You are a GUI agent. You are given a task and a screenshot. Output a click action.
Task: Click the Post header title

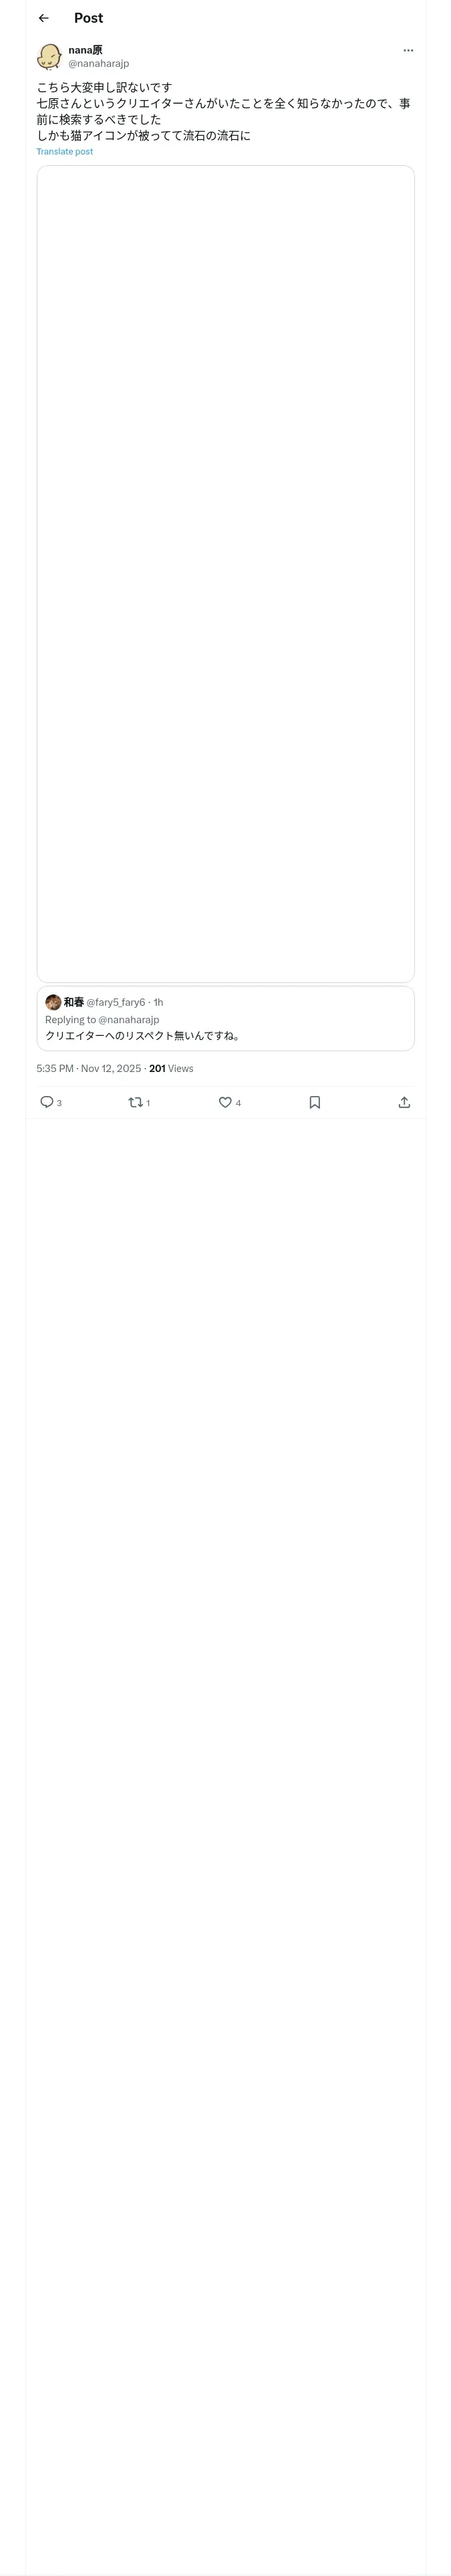click(x=88, y=18)
